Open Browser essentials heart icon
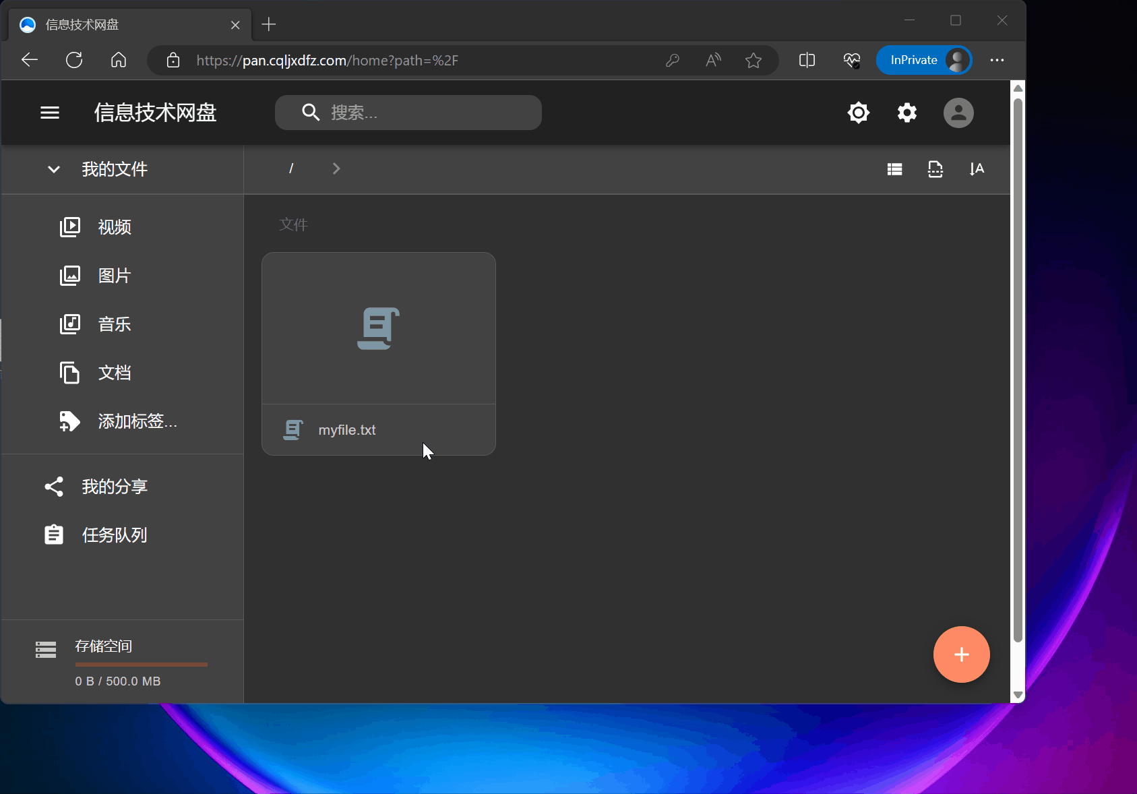This screenshot has height=794, width=1137. click(852, 61)
